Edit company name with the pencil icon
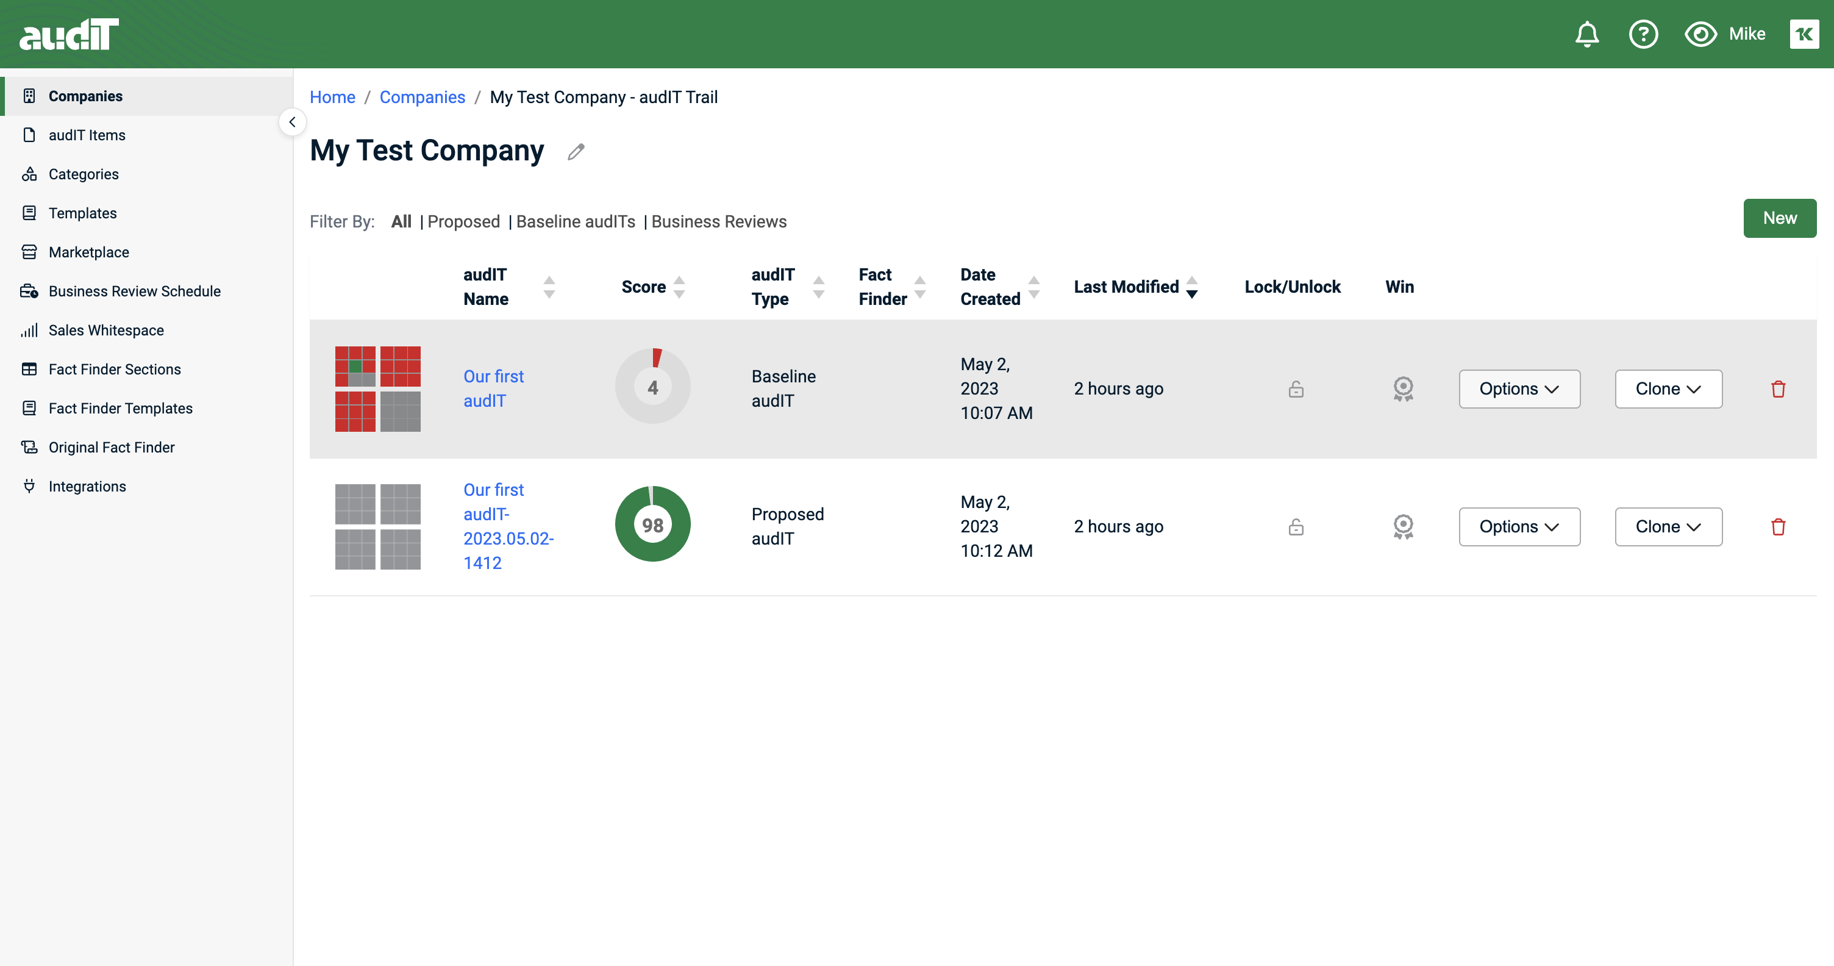 (x=576, y=152)
